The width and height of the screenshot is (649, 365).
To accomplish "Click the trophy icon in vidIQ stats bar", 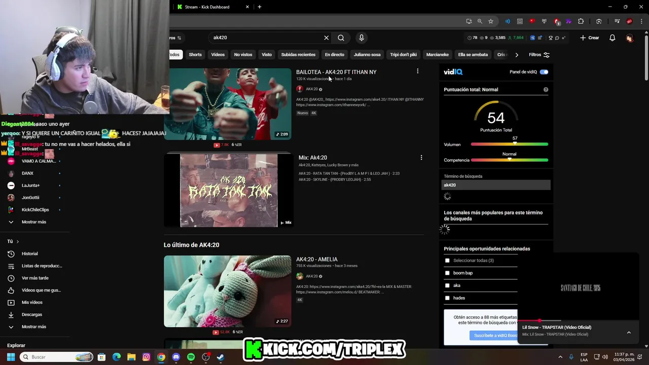I will (551, 38).
